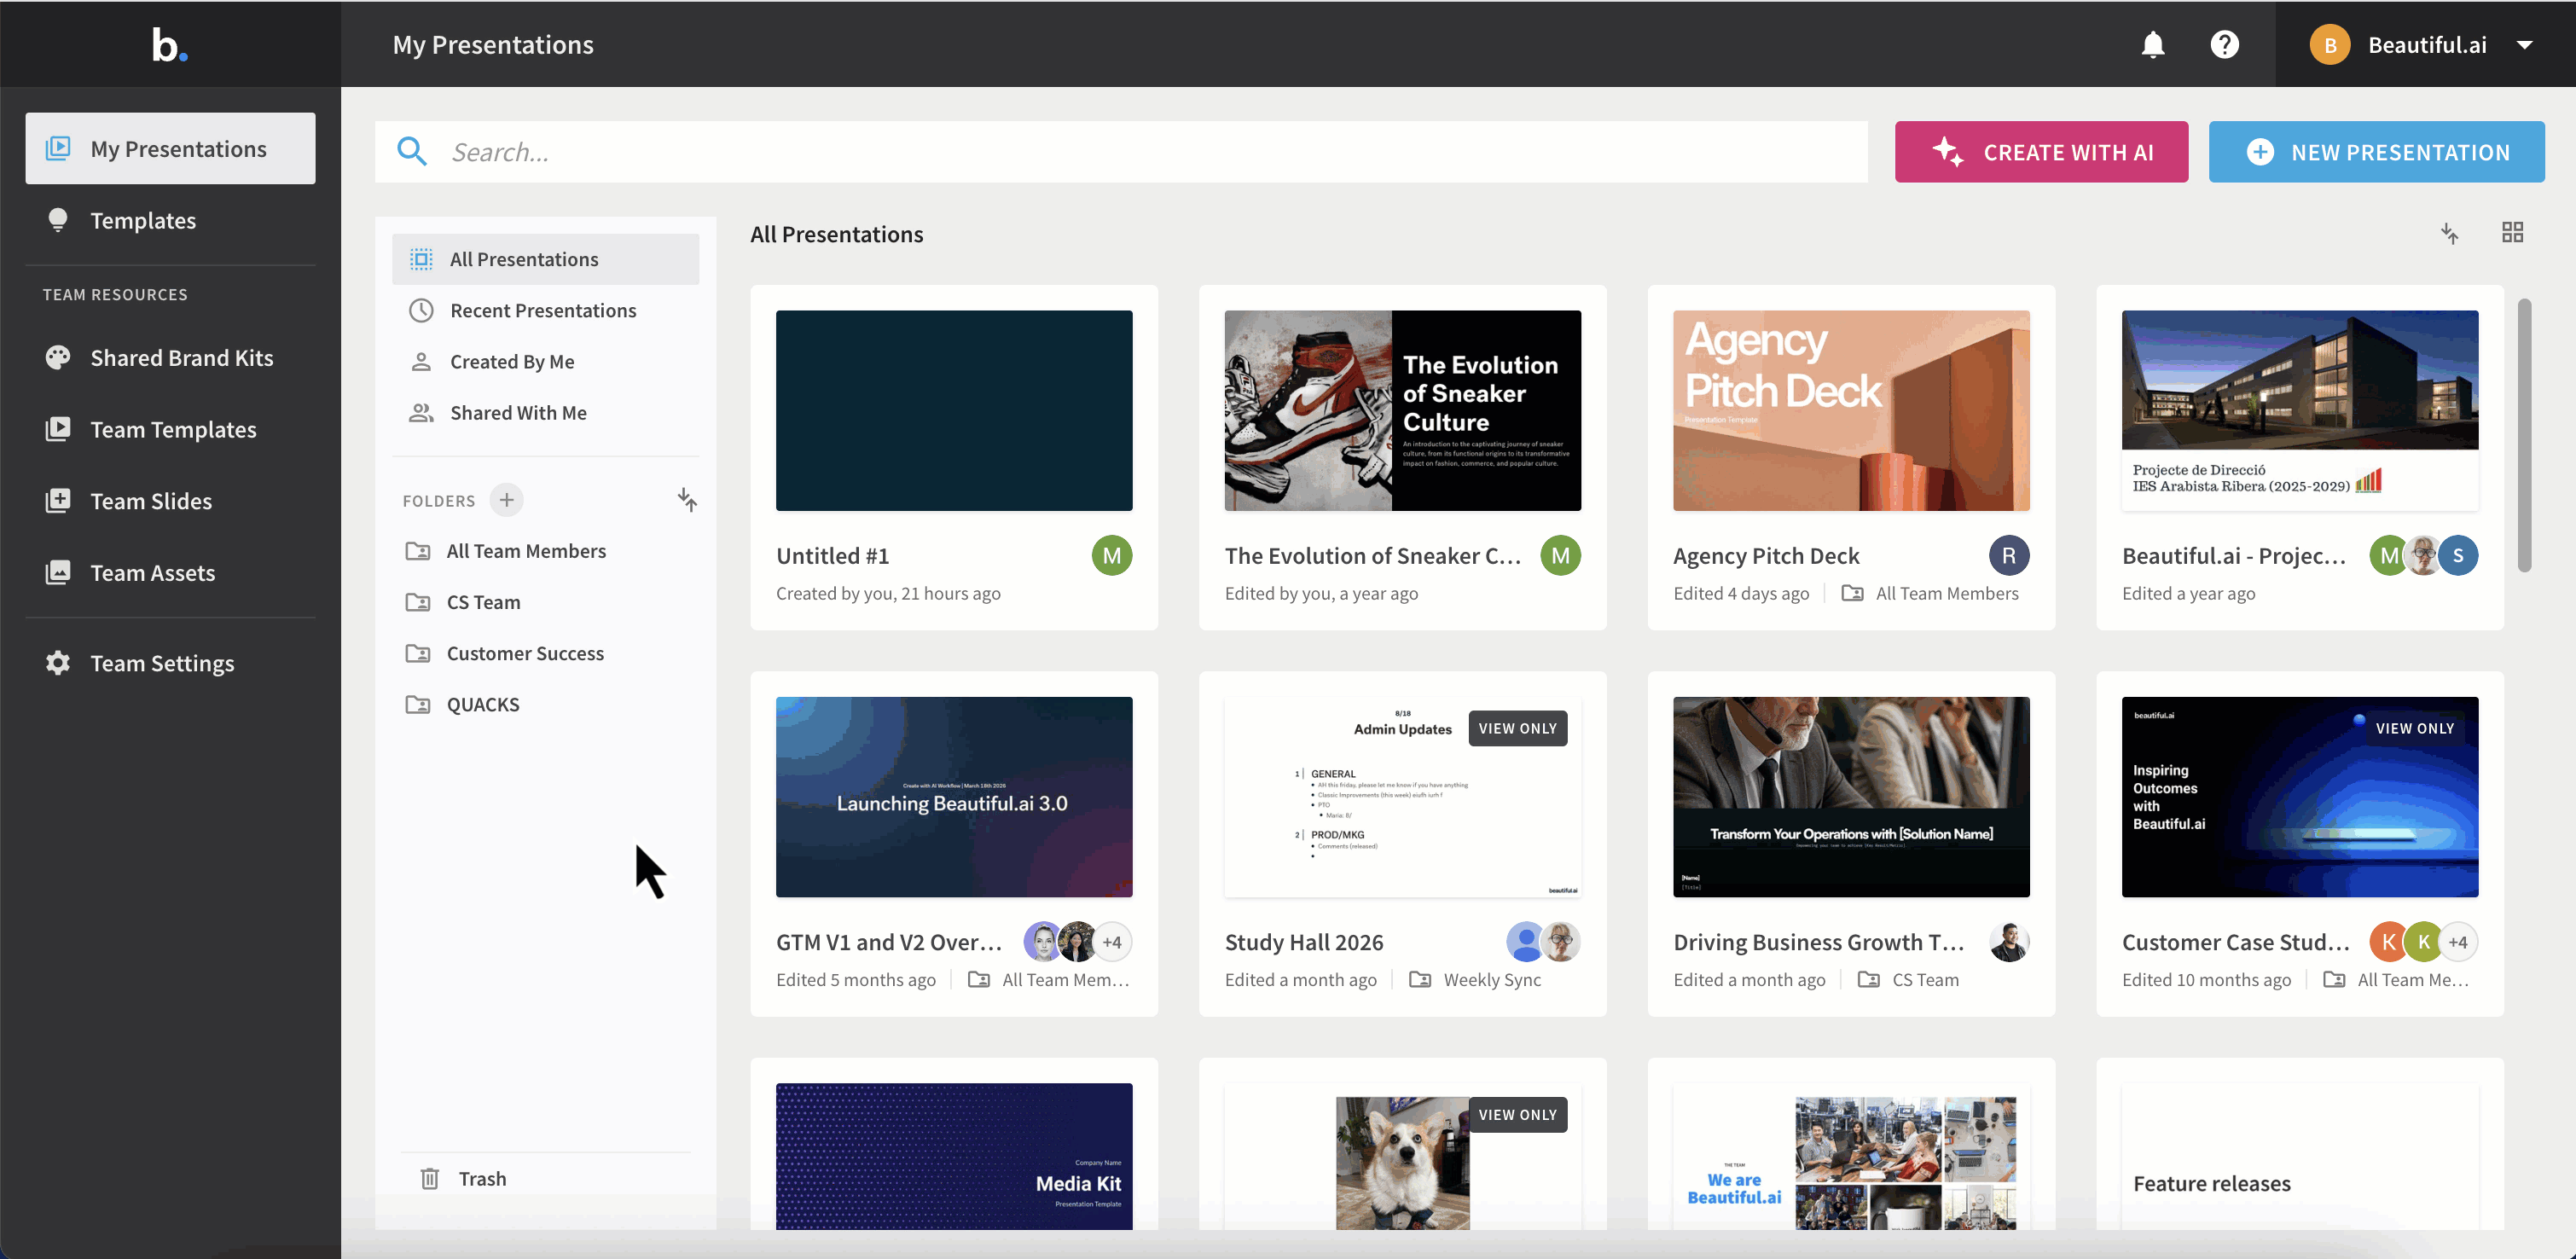
Task: Open Team Slides
Action: click(170, 501)
